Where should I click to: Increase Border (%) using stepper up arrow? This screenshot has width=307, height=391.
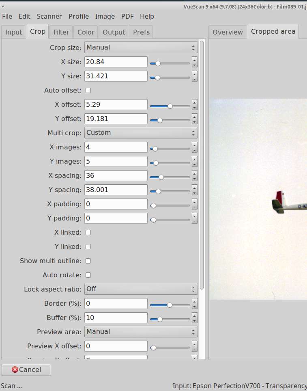195,301
